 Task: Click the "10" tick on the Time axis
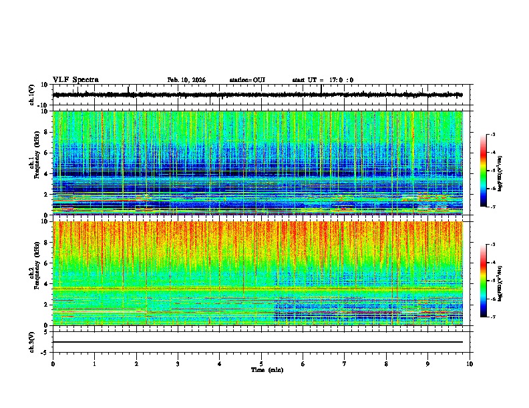point(470,364)
